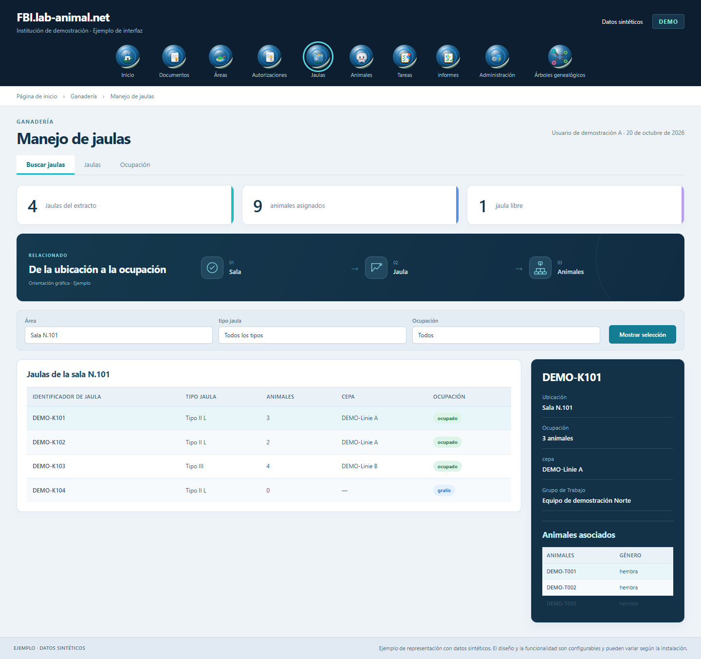Select animal DEMO-T002 in associated animals

[608, 587]
